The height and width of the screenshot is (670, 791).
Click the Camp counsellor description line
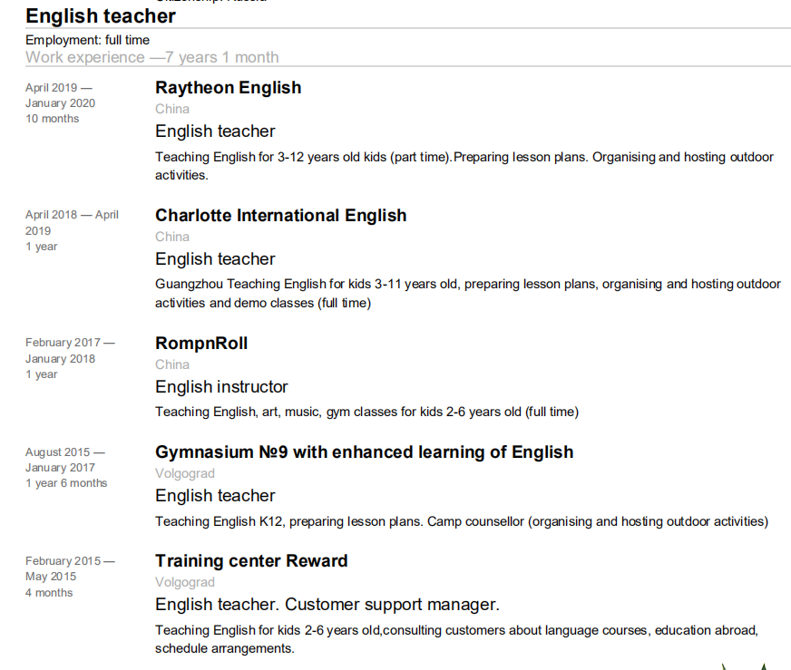tap(461, 521)
